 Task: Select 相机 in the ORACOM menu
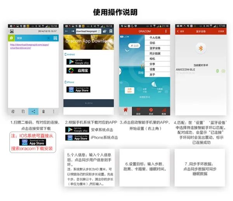(157, 59)
